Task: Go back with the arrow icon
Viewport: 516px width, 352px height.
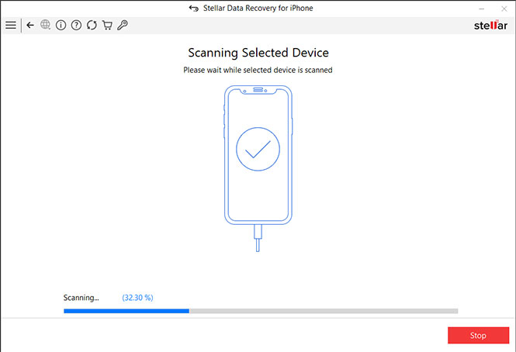Action: coord(30,25)
